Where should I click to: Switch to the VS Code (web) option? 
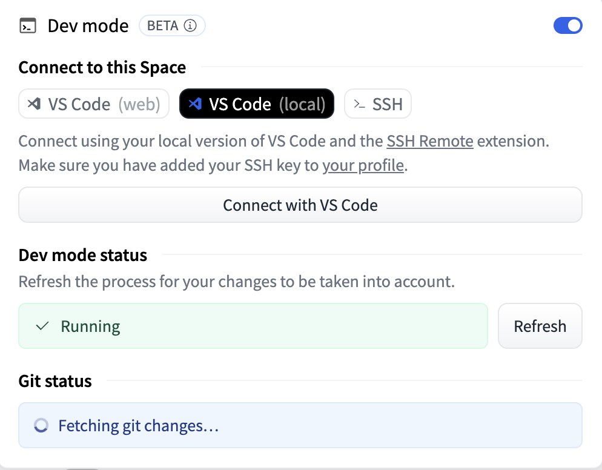pos(94,104)
